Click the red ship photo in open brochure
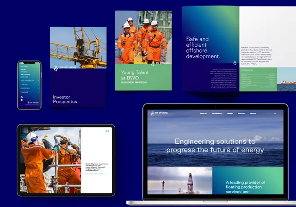Image resolution: width=296 pixels, height=207 pixels. (286, 79)
